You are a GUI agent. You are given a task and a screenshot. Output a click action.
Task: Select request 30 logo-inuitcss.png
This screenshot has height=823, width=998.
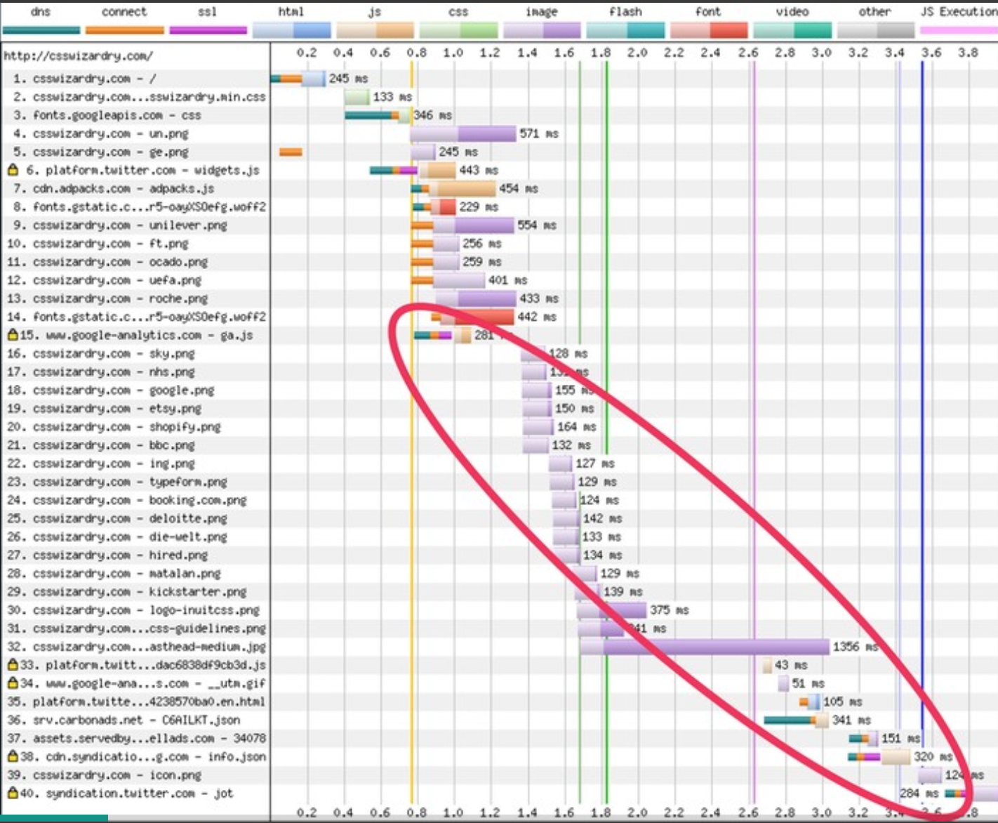133,610
